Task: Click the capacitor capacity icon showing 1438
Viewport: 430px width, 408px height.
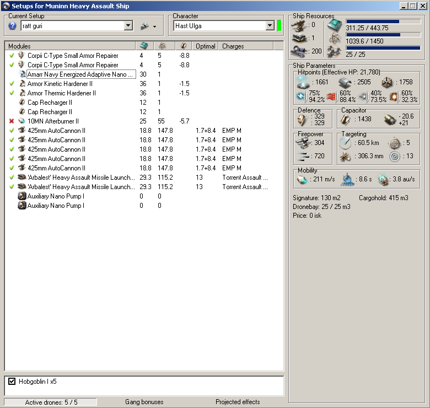Action: coord(345,120)
